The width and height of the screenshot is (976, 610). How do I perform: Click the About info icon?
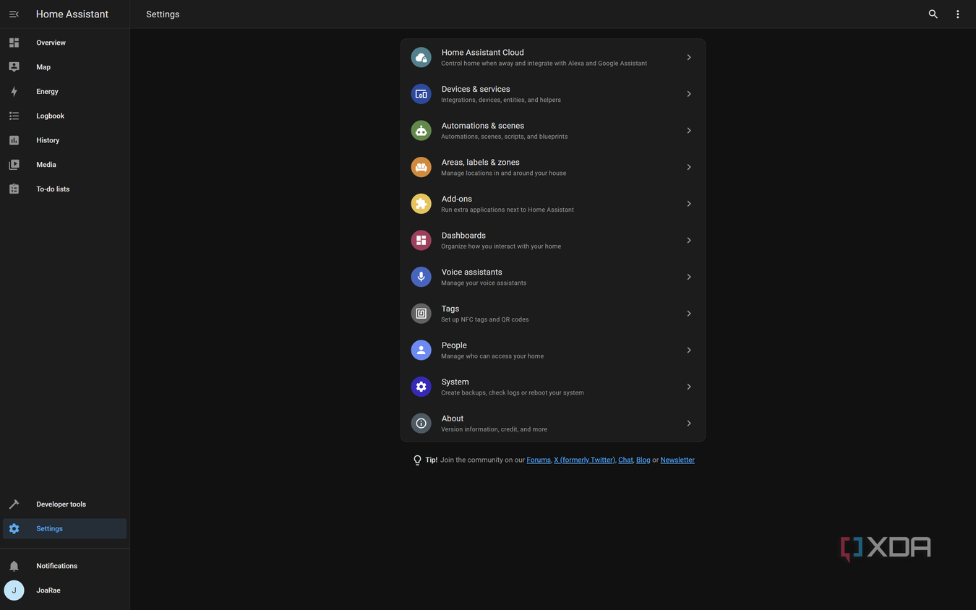coord(421,424)
